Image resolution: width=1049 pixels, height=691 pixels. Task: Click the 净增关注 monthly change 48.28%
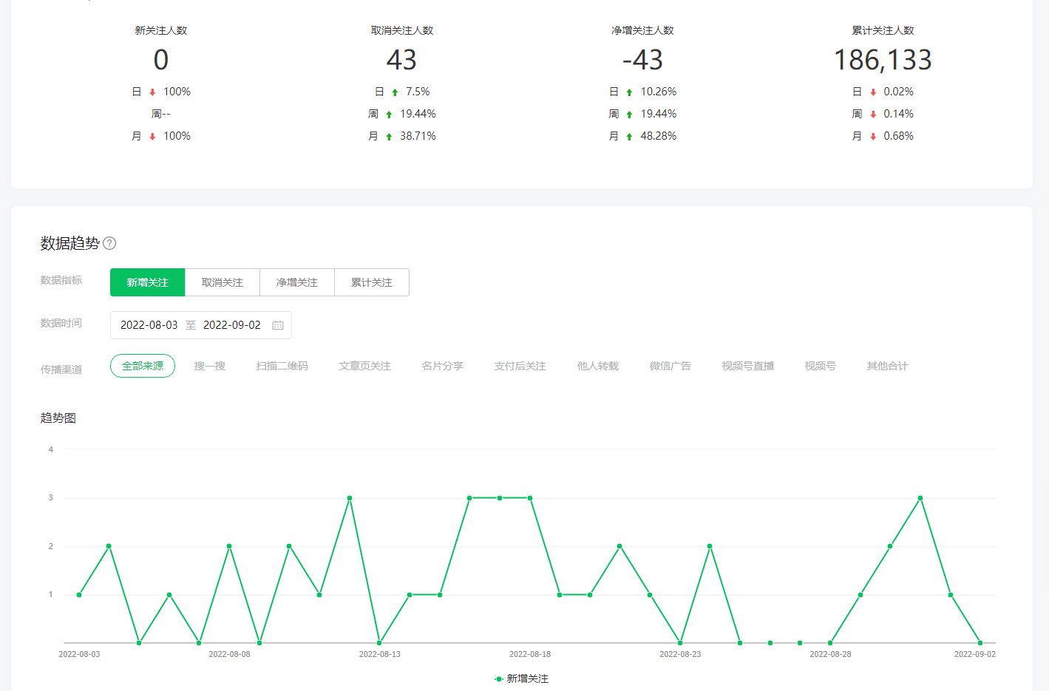(659, 136)
